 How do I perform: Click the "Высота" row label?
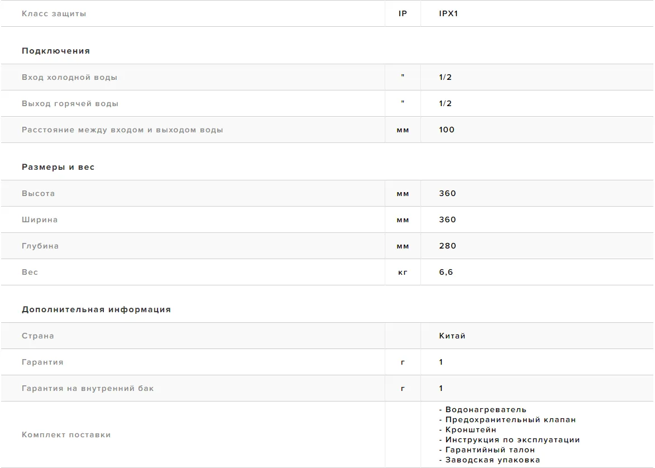39,193
